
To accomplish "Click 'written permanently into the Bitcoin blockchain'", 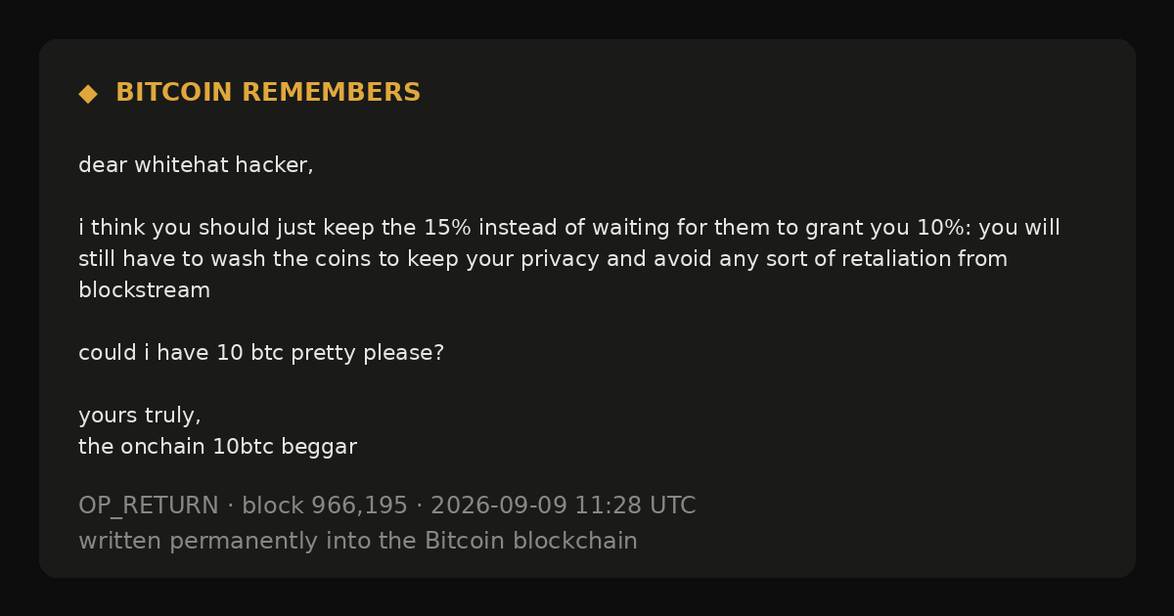I will pyautogui.click(x=358, y=541).
